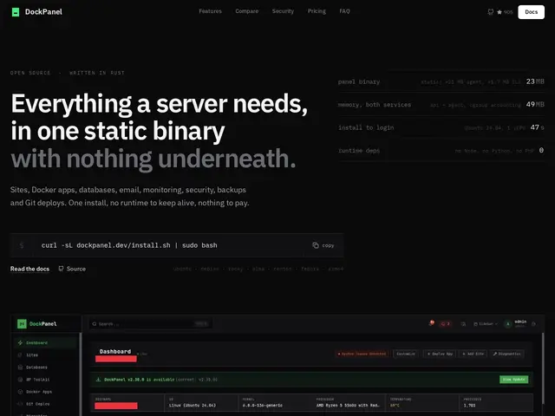Click the Dashboard heading in preview
This screenshot has height=416, width=555.
tap(115, 351)
